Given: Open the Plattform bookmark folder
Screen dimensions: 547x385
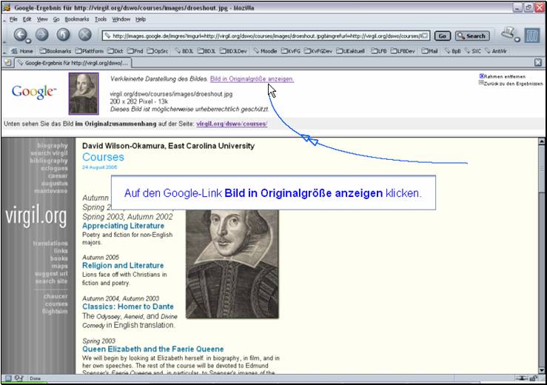Looking at the screenshot, I should click(x=88, y=51).
